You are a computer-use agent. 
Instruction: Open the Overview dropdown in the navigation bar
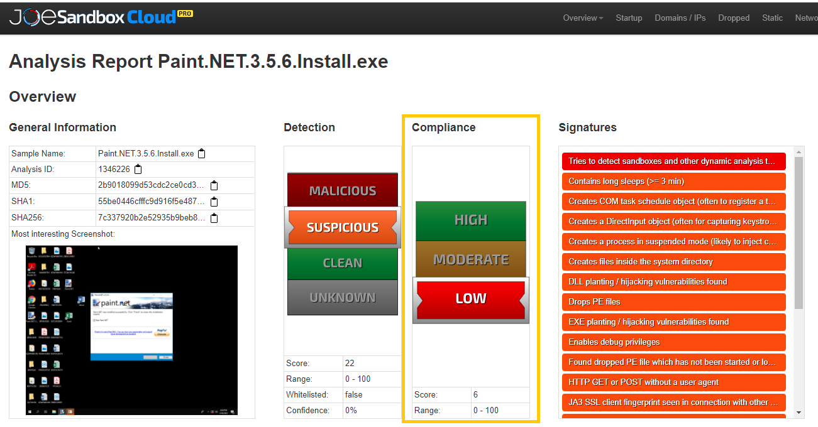tap(582, 18)
